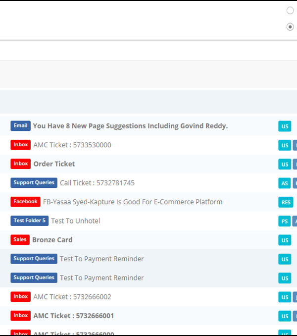Click the selected radio button below
The width and height of the screenshot is (297, 336).
(290, 27)
